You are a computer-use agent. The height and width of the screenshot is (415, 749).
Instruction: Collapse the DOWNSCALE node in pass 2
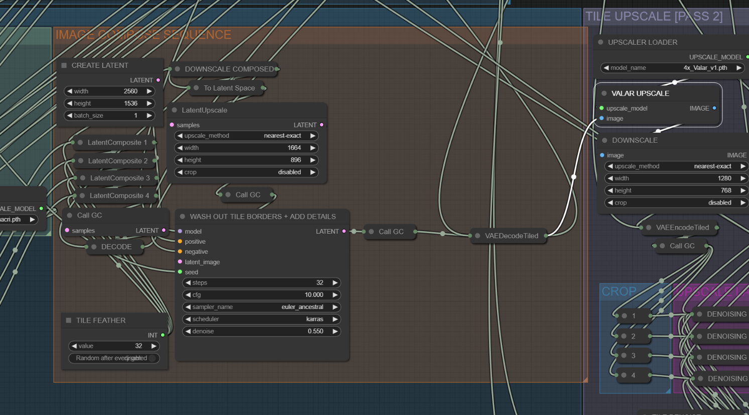(604, 140)
